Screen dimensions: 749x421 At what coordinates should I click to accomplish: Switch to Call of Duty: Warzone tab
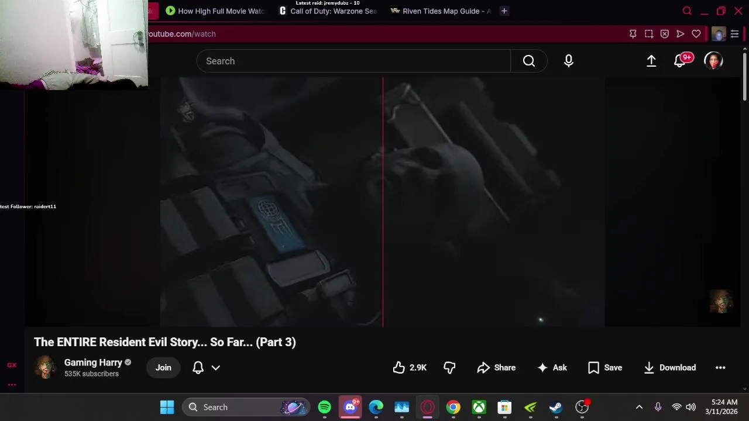[328, 11]
